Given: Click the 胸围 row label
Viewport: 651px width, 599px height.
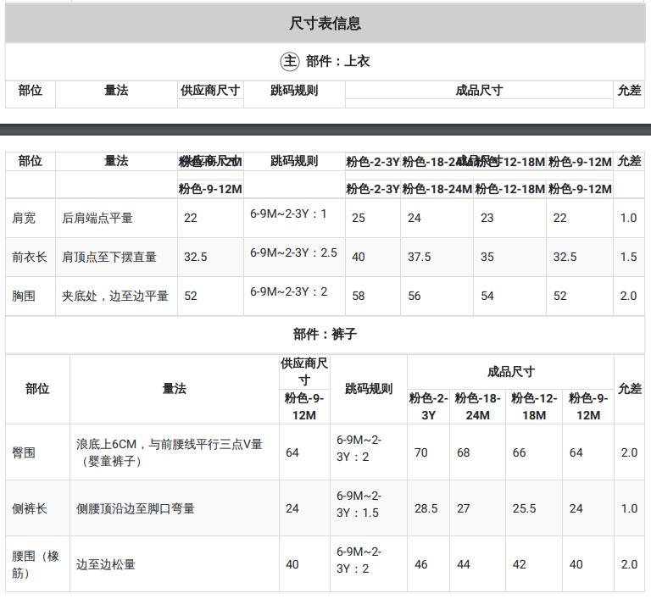Looking at the screenshot, I should point(24,296).
